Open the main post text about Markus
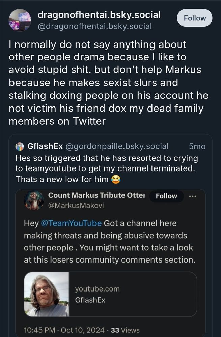Viewport: 221px width, 337px height. 108,83
